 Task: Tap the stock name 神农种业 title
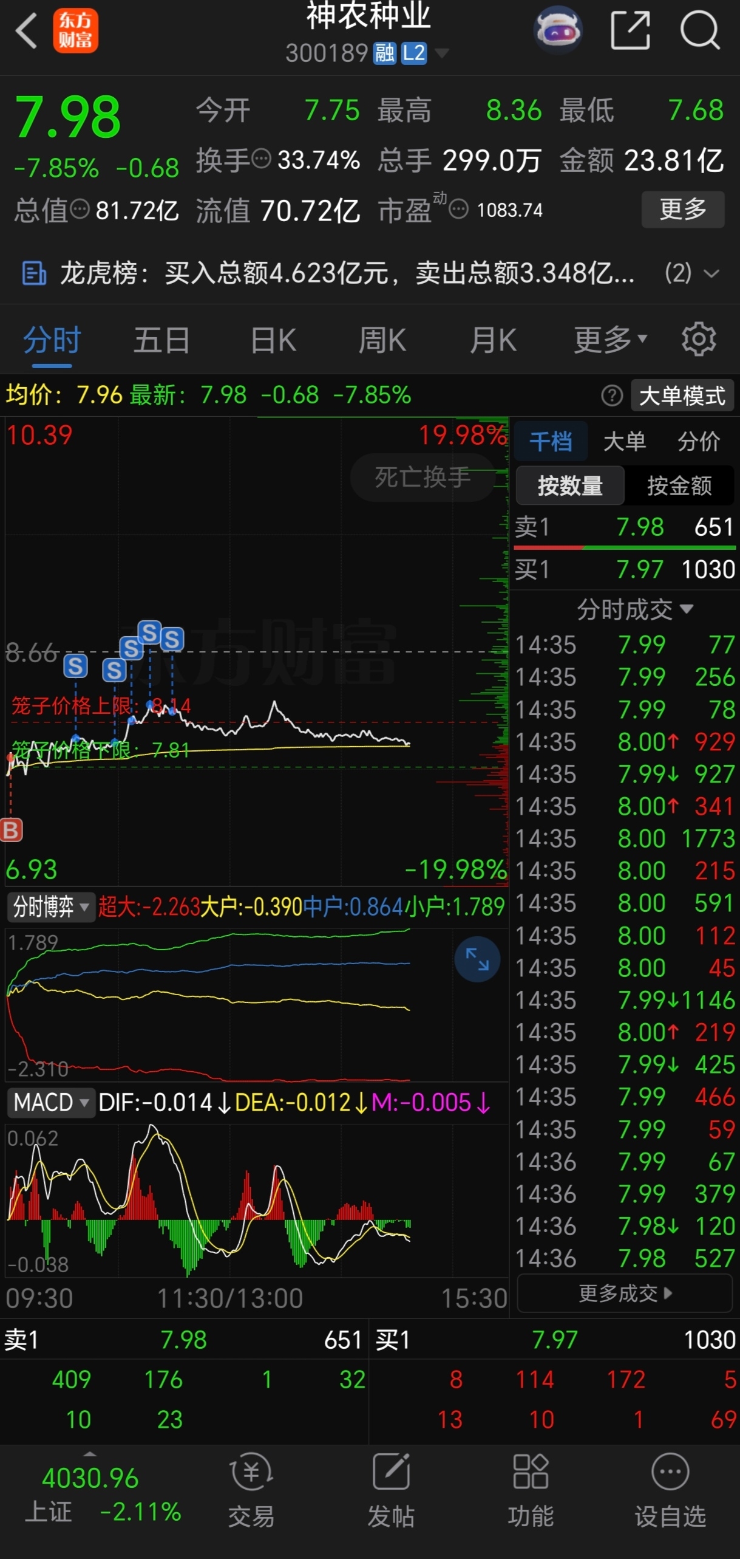pos(368,16)
